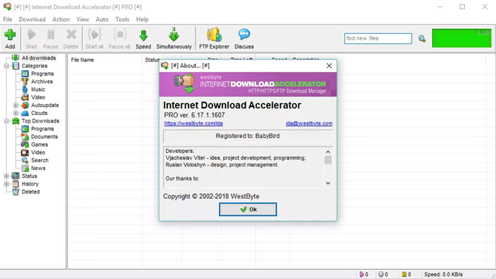The width and height of the screenshot is (496, 279).
Task: Click the find new files search box
Action: click(x=378, y=38)
